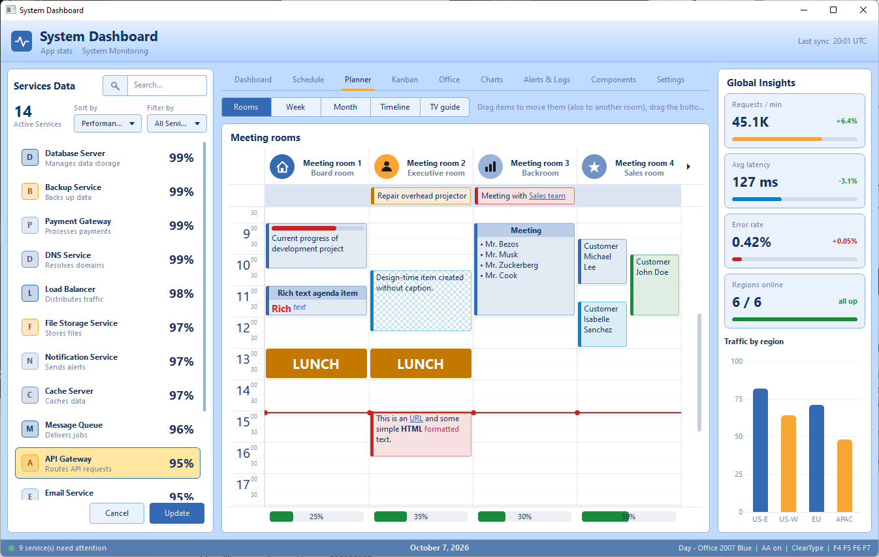Show more rooms with right arrow

688,167
